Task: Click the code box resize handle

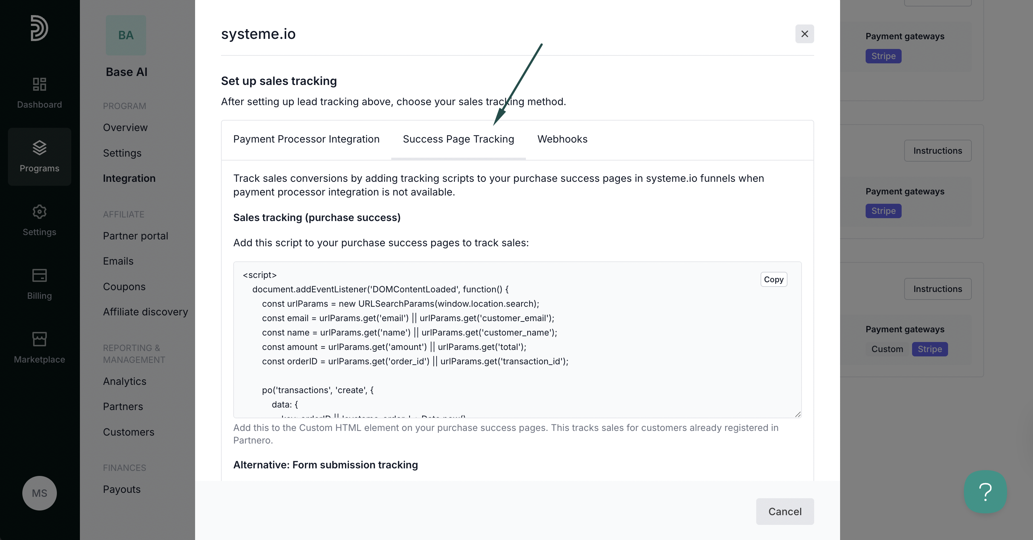Action: tap(798, 414)
